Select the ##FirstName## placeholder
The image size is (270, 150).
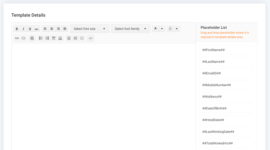(x=226, y=50)
